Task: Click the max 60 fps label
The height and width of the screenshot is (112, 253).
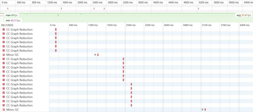Action: 12,15
